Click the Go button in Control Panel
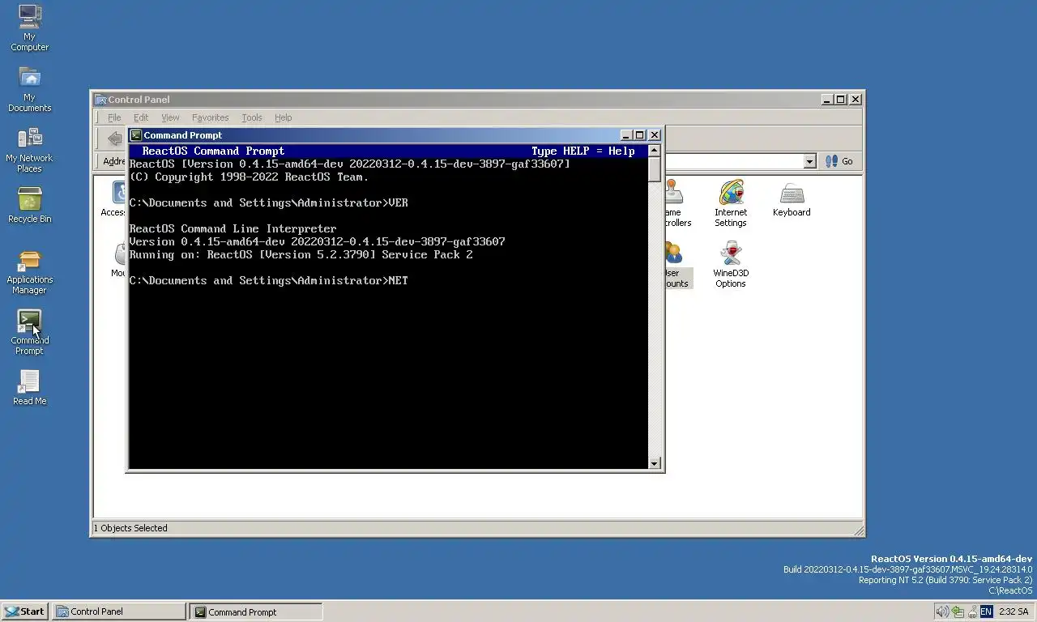The width and height of the screenshot is (1037, 622). (x=839, y=161)
